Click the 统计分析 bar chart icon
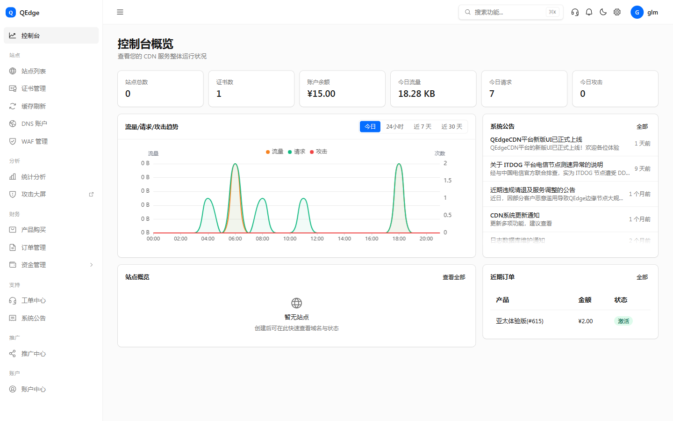673x421 pixels. (13, 177)
